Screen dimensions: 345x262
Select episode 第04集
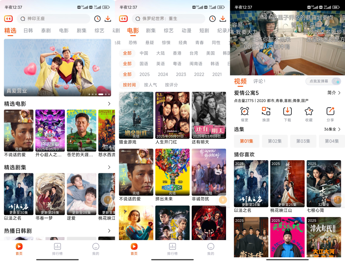332,141
